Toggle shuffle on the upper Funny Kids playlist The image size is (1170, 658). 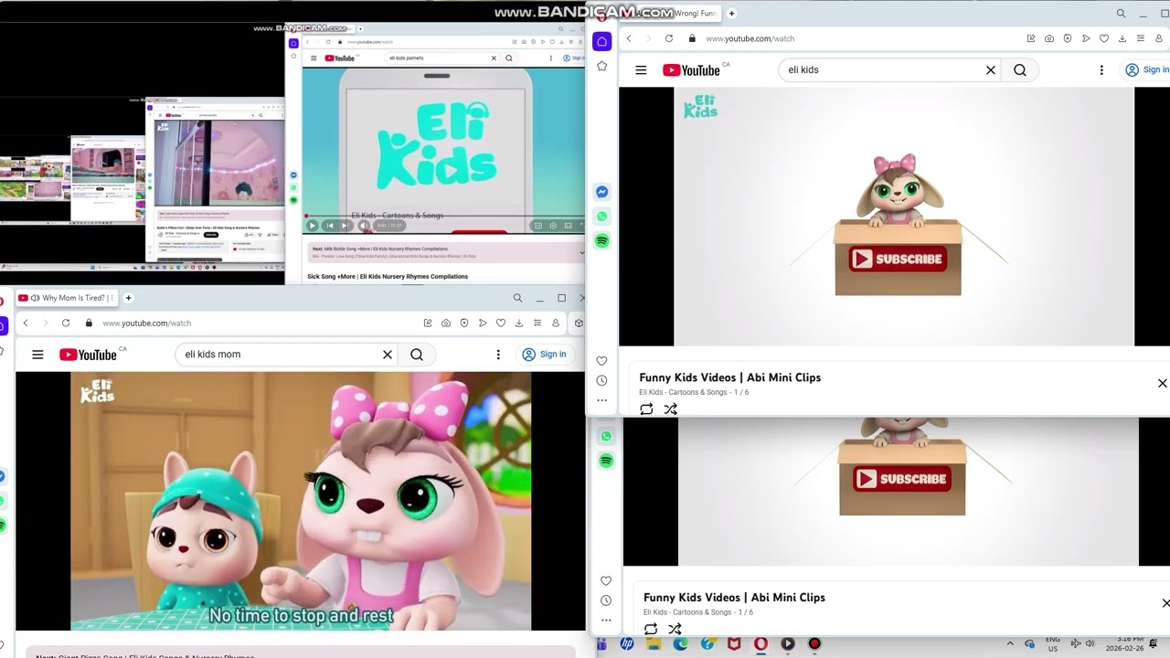pos(671,409)
